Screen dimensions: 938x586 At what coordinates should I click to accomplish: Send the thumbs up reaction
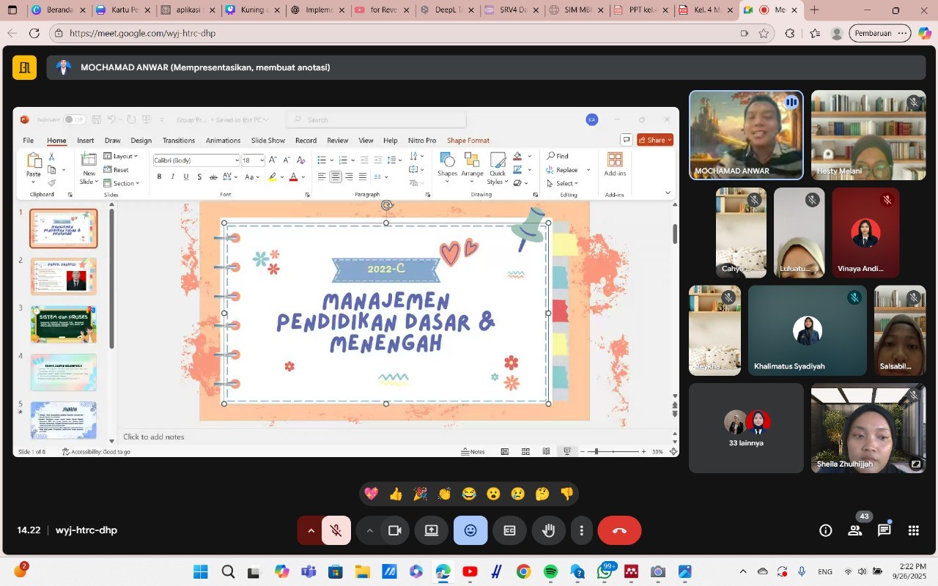point(396,494)
